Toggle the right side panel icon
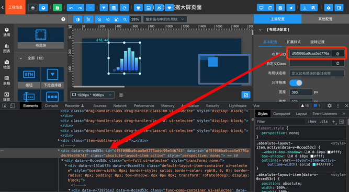349x192 pixels. pos(339,8)
